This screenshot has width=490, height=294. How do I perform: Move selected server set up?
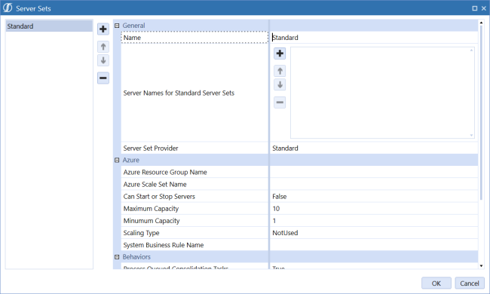(103, 47)
